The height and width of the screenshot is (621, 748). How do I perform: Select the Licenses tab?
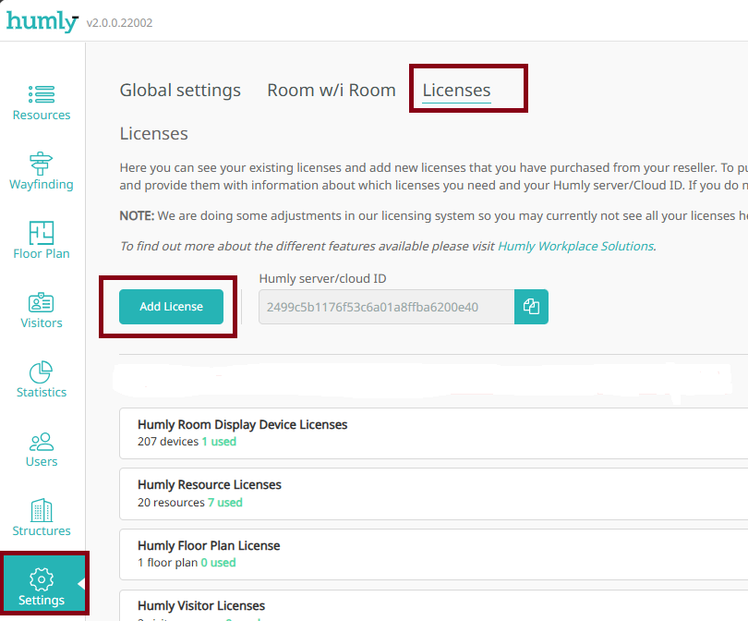pos(456,91)
